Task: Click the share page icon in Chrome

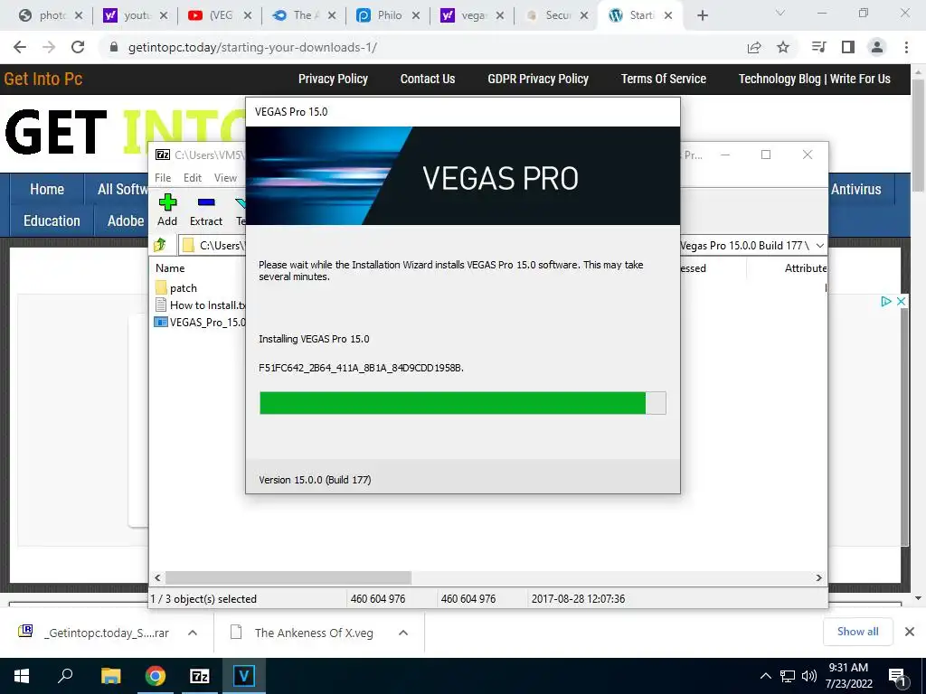Action: click(754, 47)
